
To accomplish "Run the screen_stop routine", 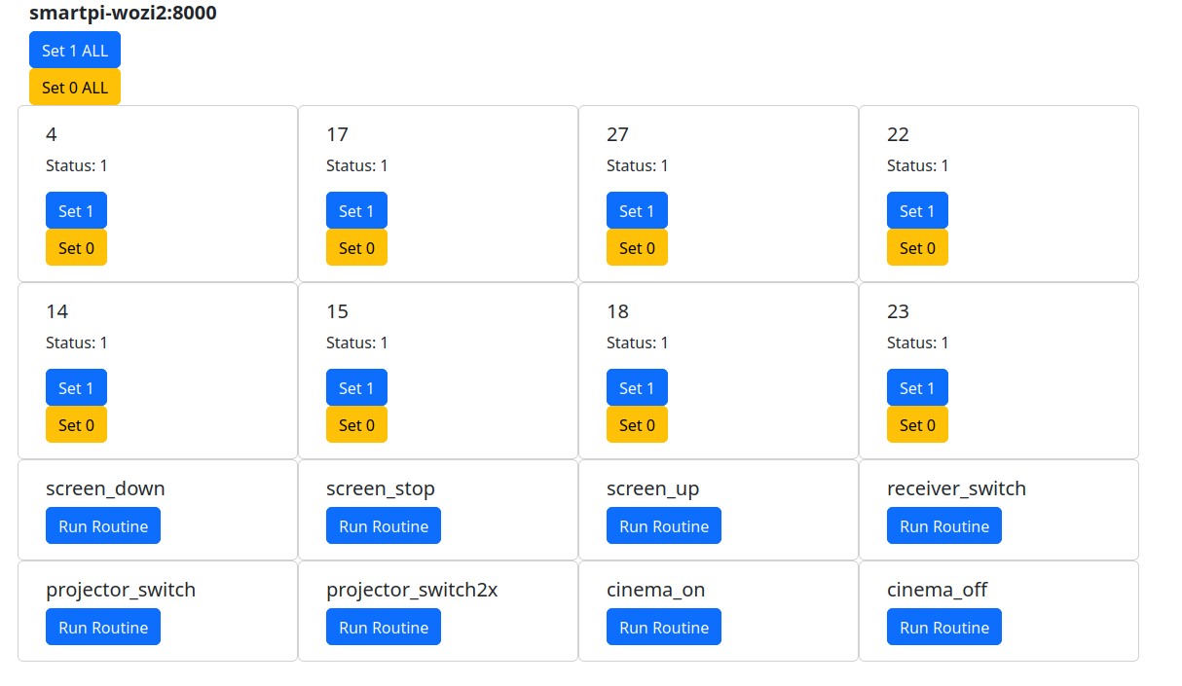I will tap(384, 526).
